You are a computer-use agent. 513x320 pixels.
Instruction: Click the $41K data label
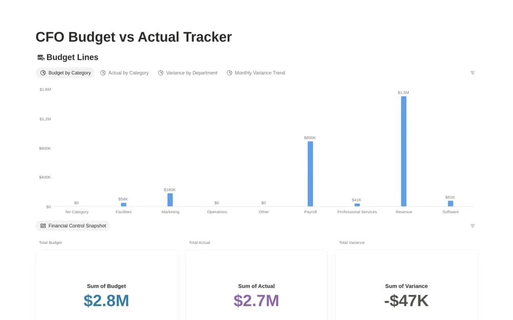357,200
